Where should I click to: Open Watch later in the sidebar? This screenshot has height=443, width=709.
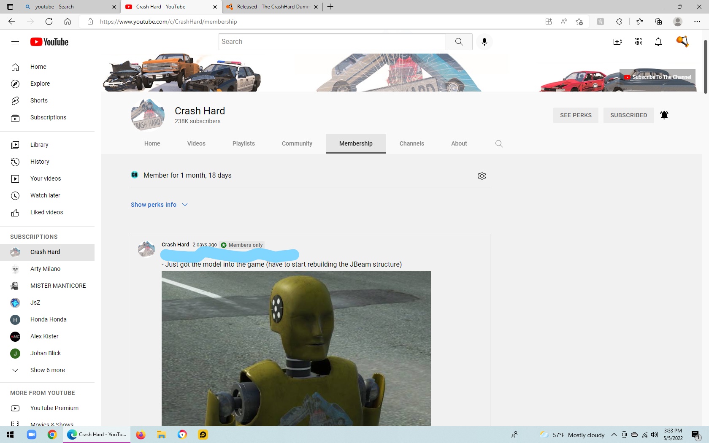[47, 195]
